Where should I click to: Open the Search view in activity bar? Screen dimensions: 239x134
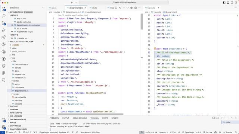pyautogui.click(x=4, y=16)
